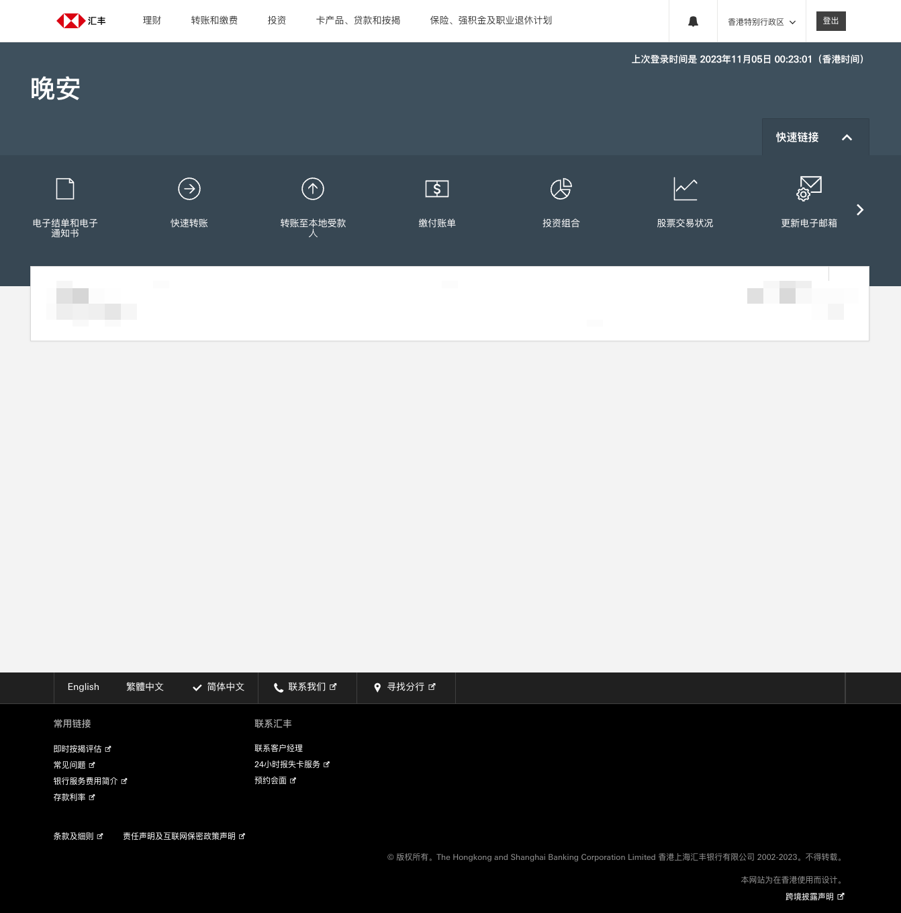
Task: Click the update email address icon
Action: (808, 189)
